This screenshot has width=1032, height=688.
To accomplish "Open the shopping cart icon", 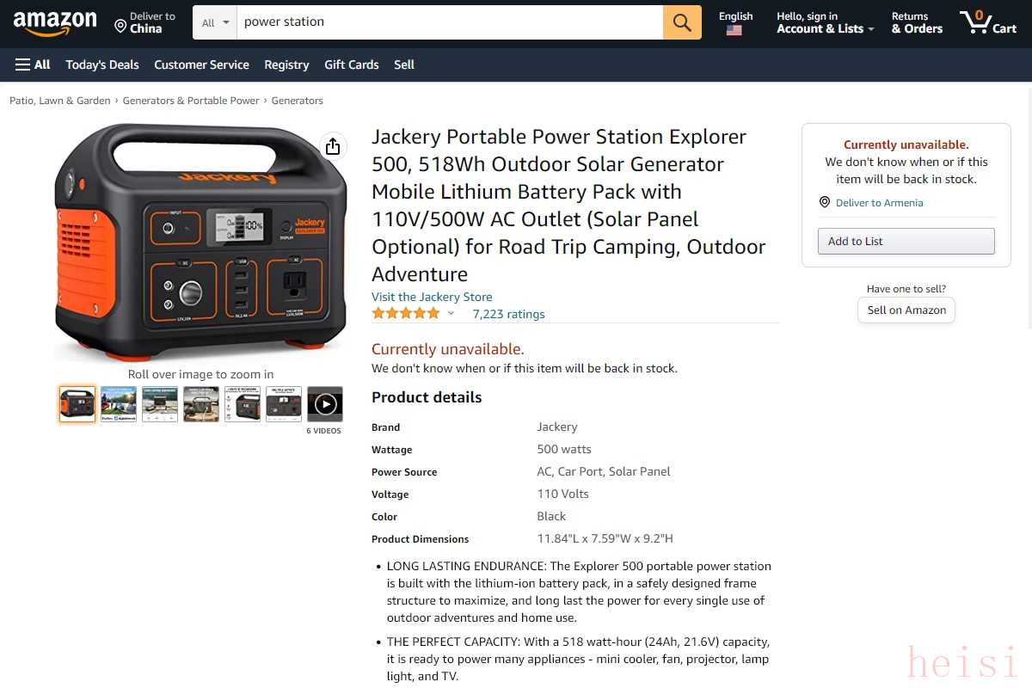I will [988, 22].
